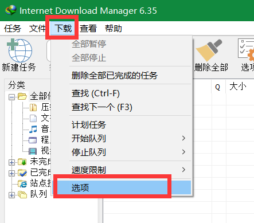
Task: Expand the 队列 tree node
Action: pos(11,195)
